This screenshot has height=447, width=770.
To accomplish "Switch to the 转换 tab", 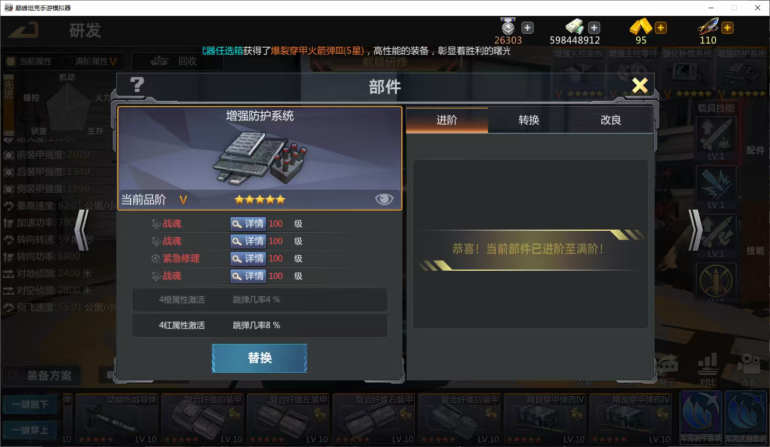I will tap(529, 120).
